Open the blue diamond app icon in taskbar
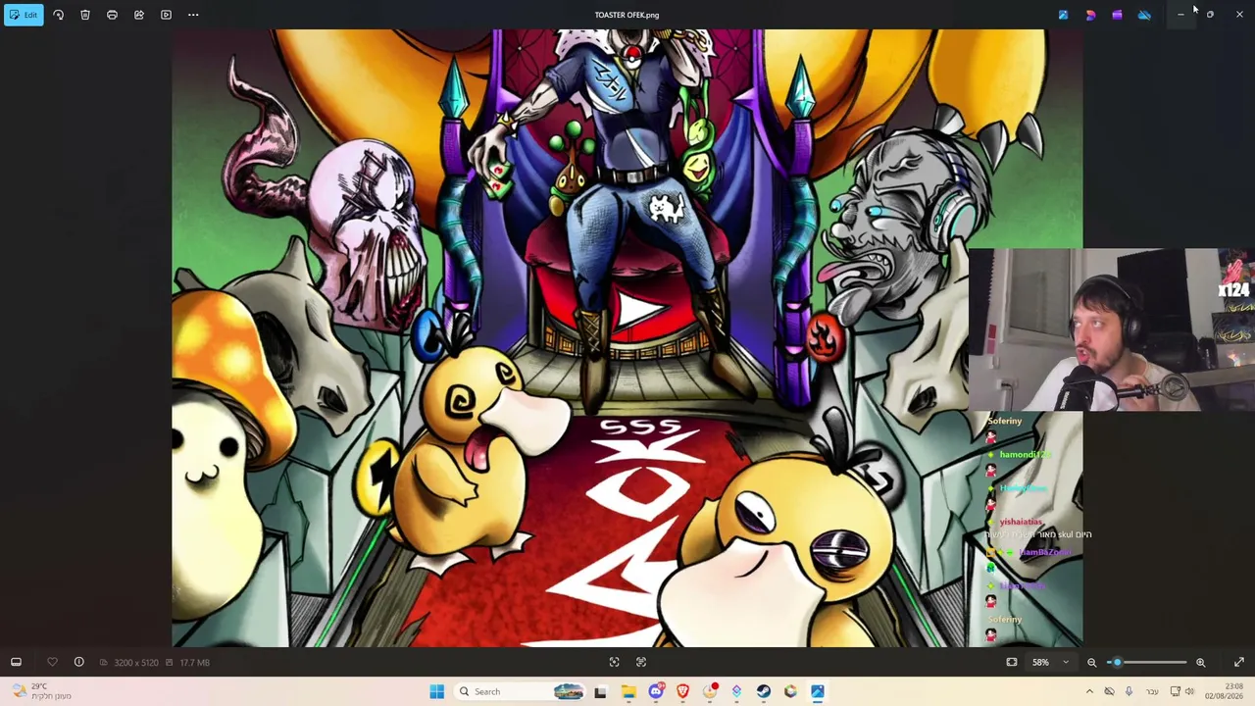 tap(736, 691)
